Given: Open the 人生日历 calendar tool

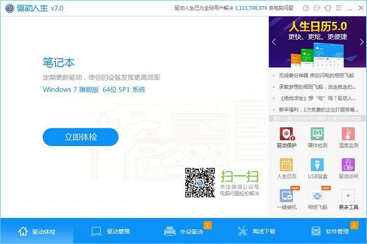Looking at the screenshot, I should pos(286,165).
